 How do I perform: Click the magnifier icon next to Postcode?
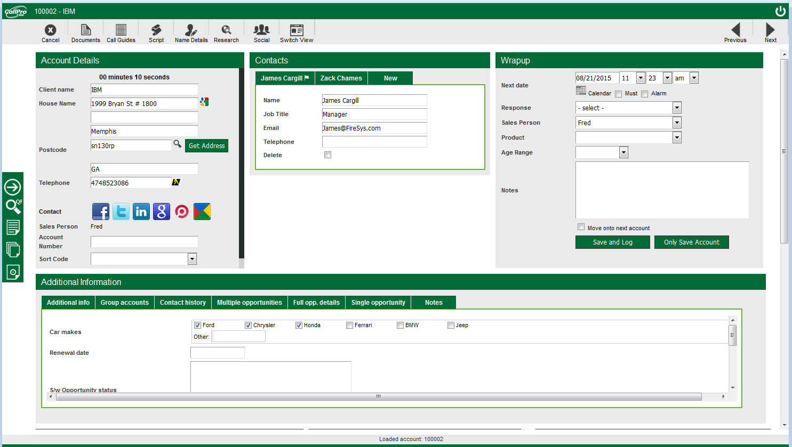pos(178,144)
